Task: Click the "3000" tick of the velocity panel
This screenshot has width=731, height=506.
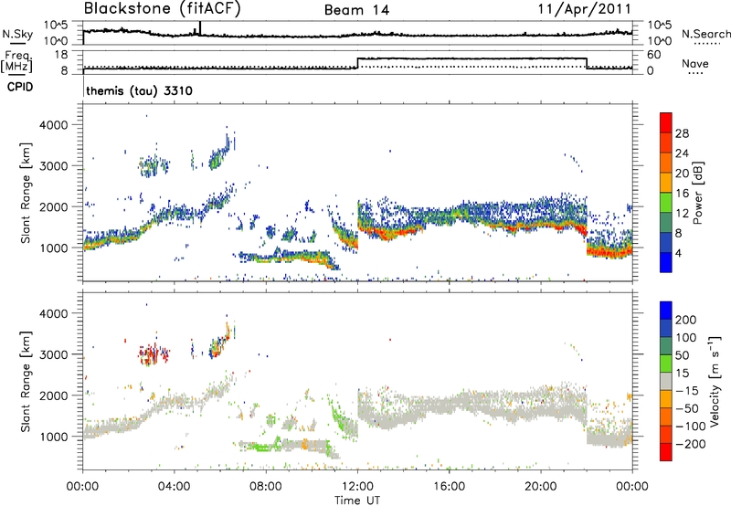Action: 53,354
